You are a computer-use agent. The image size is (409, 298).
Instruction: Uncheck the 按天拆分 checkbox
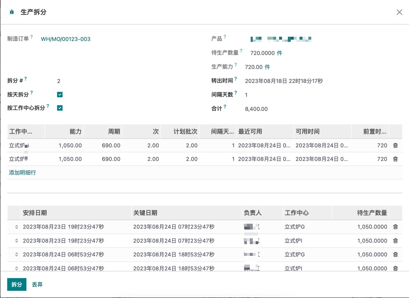[x=60, y=95]
